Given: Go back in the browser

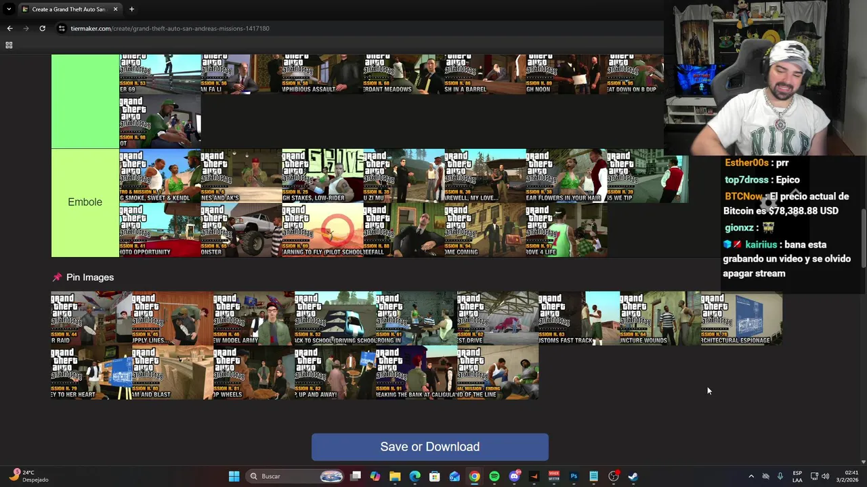Looking at the screenshot, I should (x=9, y=28).
